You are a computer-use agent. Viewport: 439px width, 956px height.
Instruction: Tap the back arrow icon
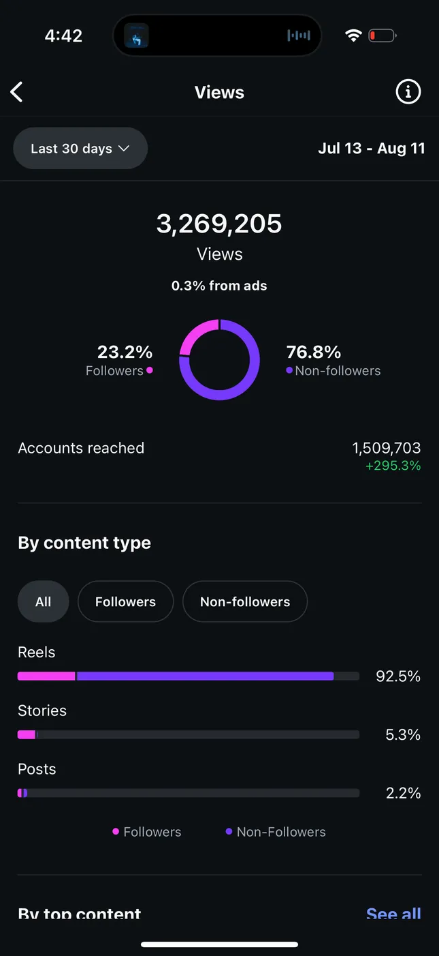[17, 92]
